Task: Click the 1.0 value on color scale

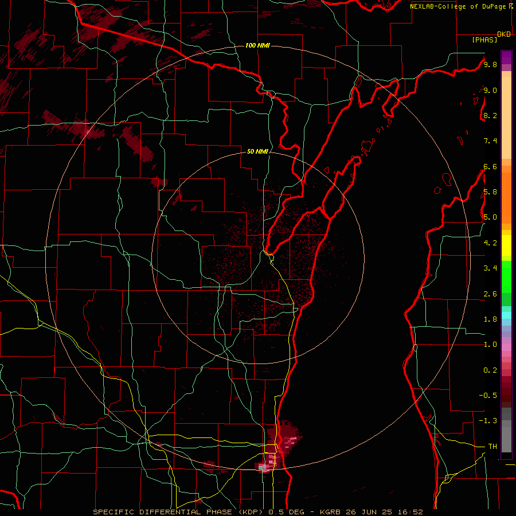Action: tap(490, 345)
